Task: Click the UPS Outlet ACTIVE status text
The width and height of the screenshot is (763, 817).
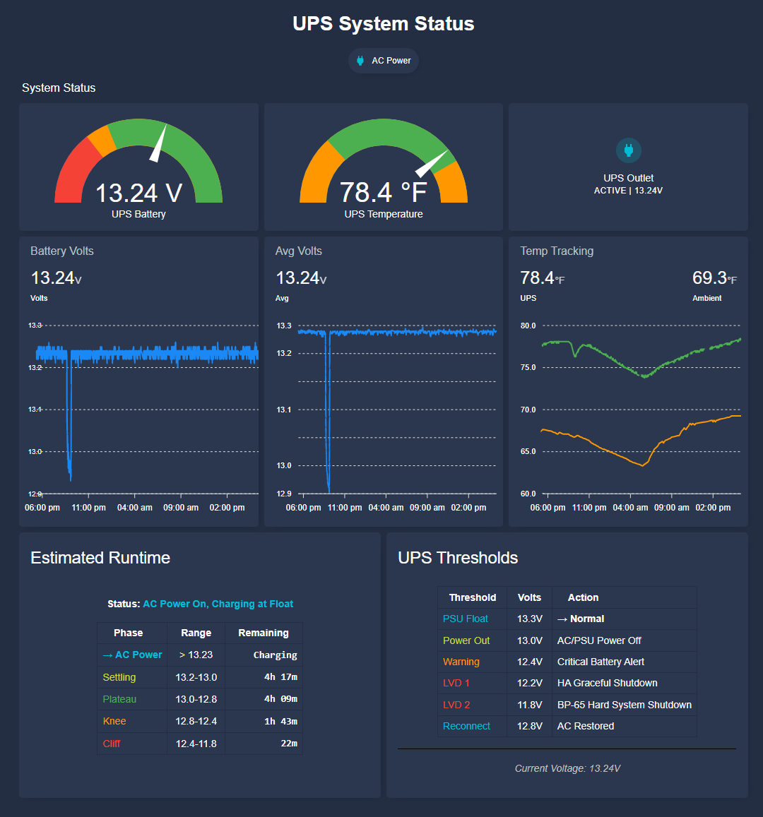Action: tap(628, 191)
